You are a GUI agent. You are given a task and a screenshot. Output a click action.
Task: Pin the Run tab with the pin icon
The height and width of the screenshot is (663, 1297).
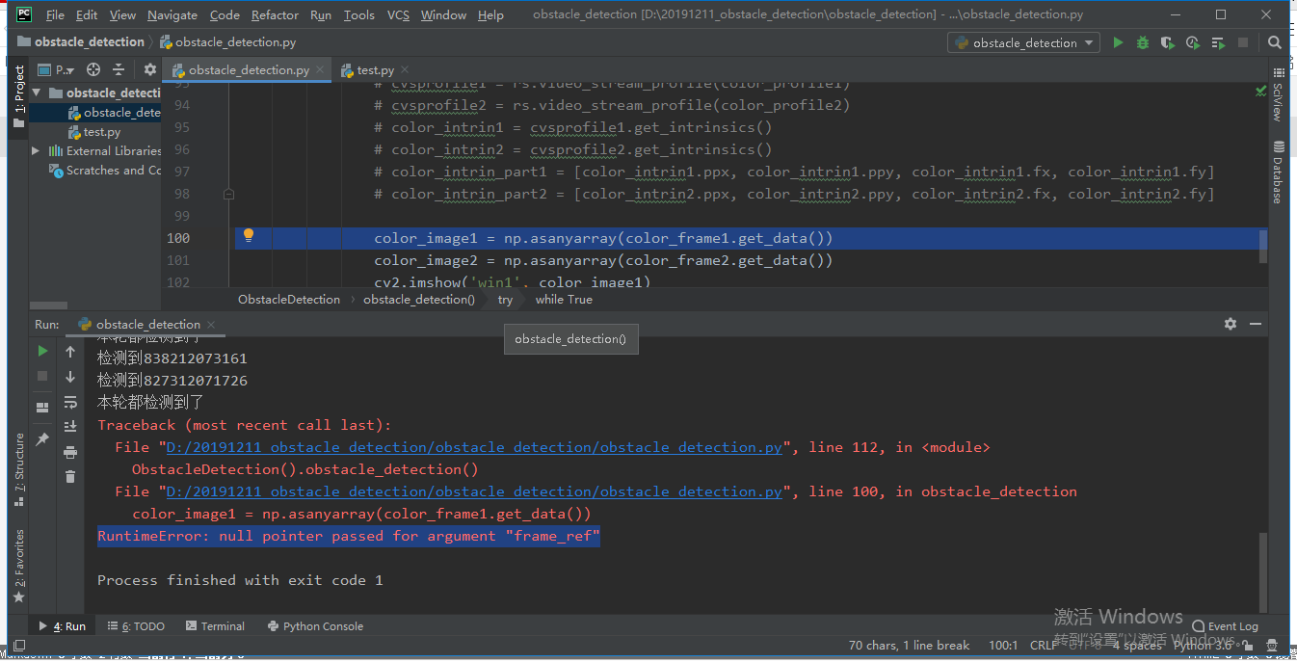pyautogui.click(x=42, y=439)
